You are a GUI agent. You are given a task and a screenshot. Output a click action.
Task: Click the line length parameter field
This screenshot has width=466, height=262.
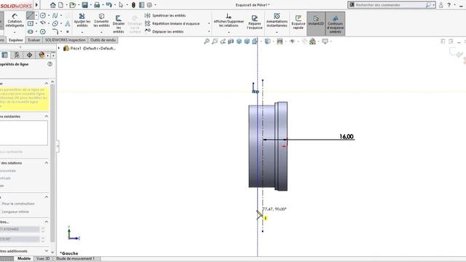tap(20, 229)
